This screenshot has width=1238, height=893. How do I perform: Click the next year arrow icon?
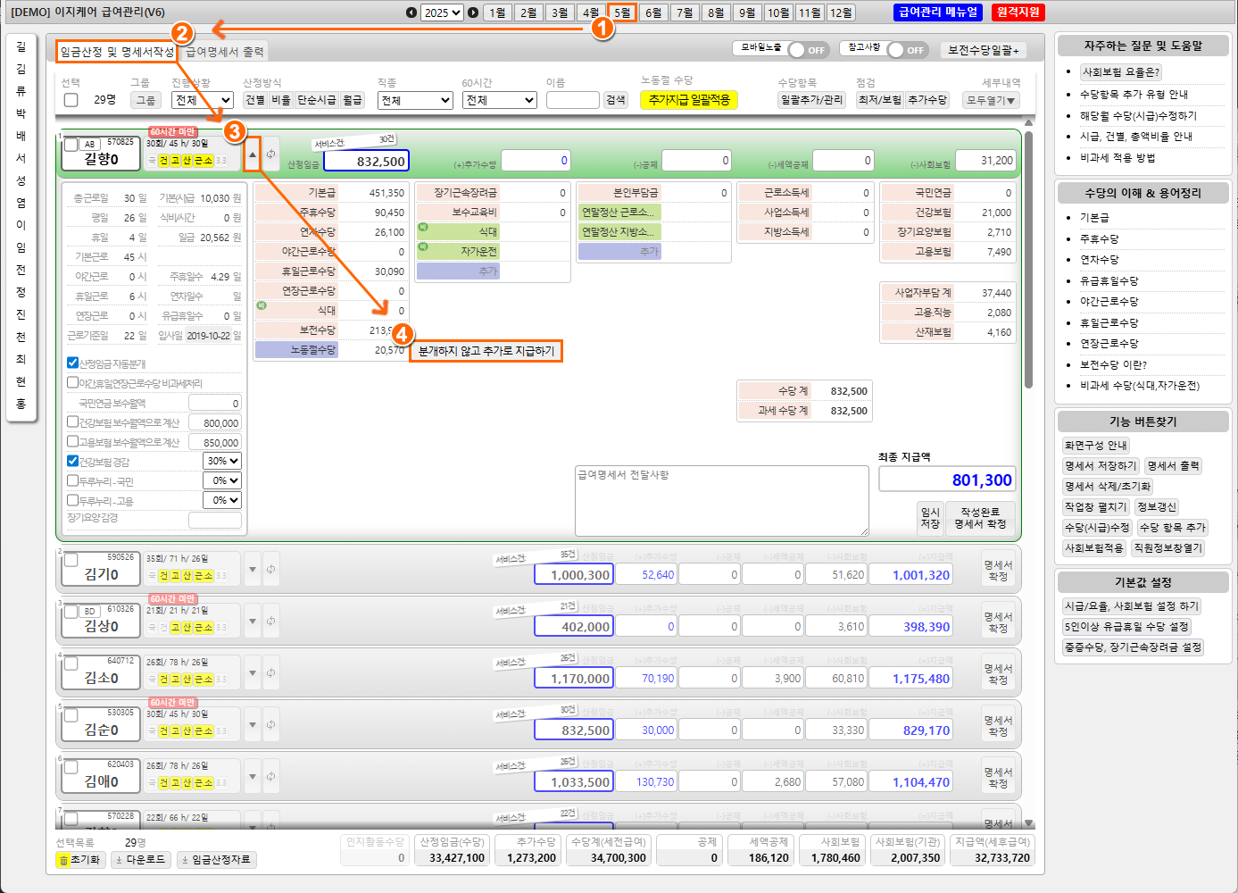point(473,13)
